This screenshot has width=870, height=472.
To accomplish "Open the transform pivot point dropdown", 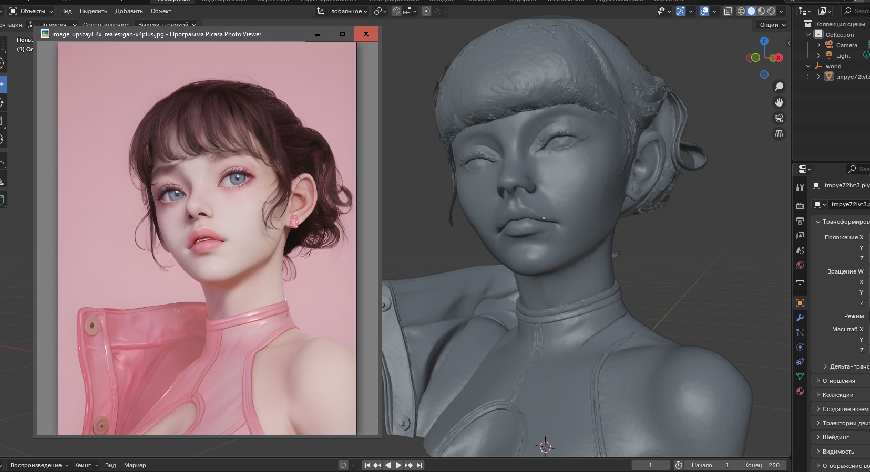I will 380,11.
